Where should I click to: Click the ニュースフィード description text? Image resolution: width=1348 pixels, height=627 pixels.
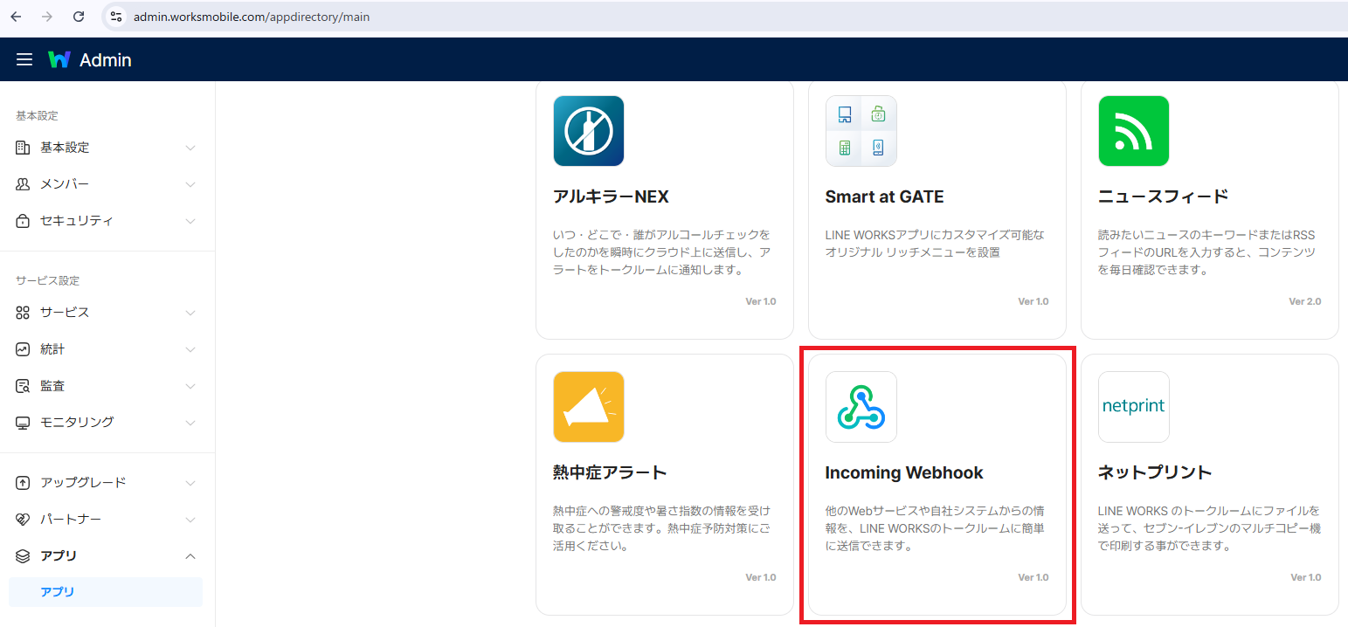tap(1206, 252)
